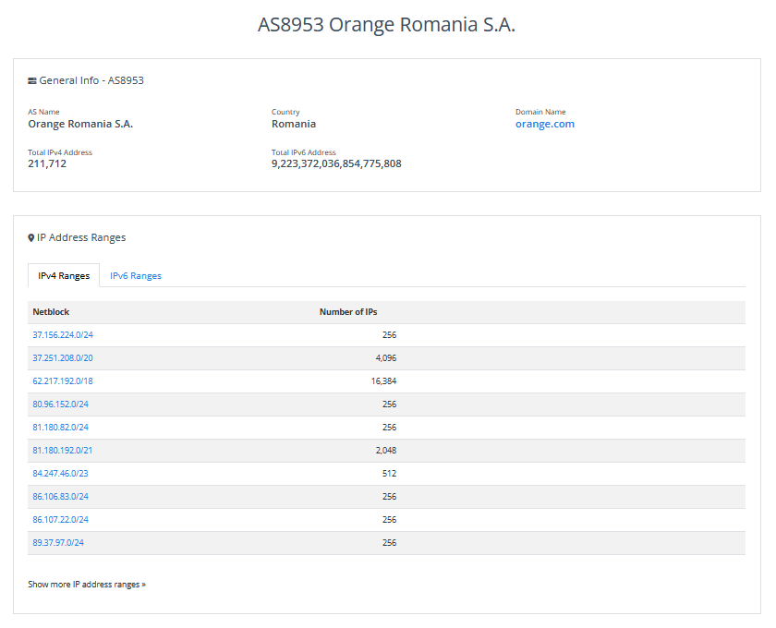Open the orange.com domain link
Image resolution: width=776 pixels, height=628 pixels.
545,124
